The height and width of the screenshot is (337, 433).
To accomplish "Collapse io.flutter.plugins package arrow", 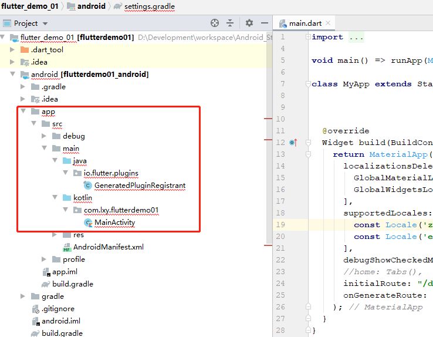I will (x=66, y=173).
